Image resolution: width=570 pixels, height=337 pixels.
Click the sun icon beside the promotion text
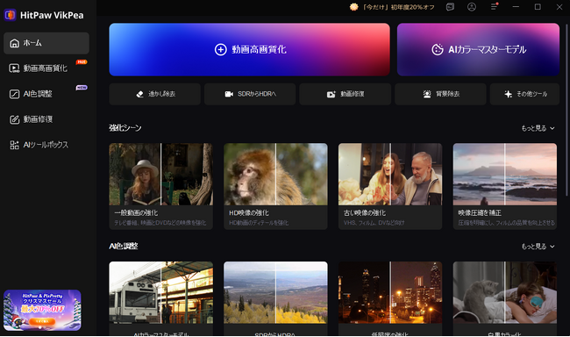(353, 7)
